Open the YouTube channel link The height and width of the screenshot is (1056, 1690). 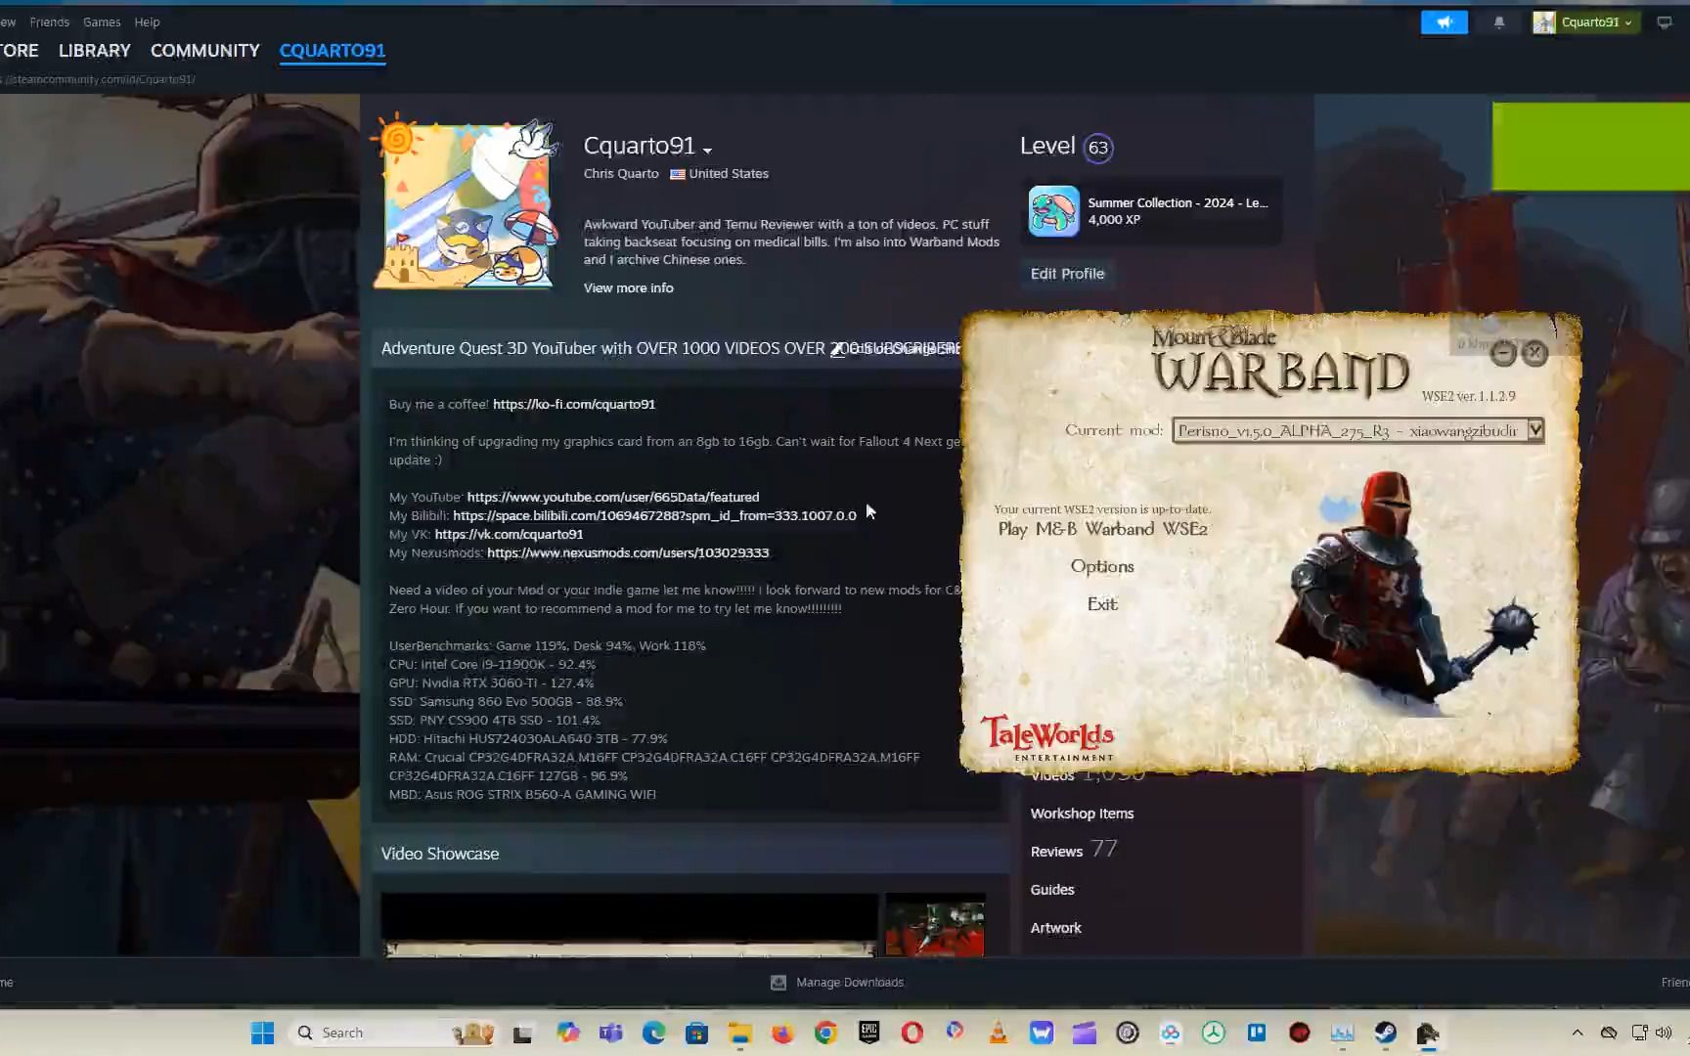[613, 497]
